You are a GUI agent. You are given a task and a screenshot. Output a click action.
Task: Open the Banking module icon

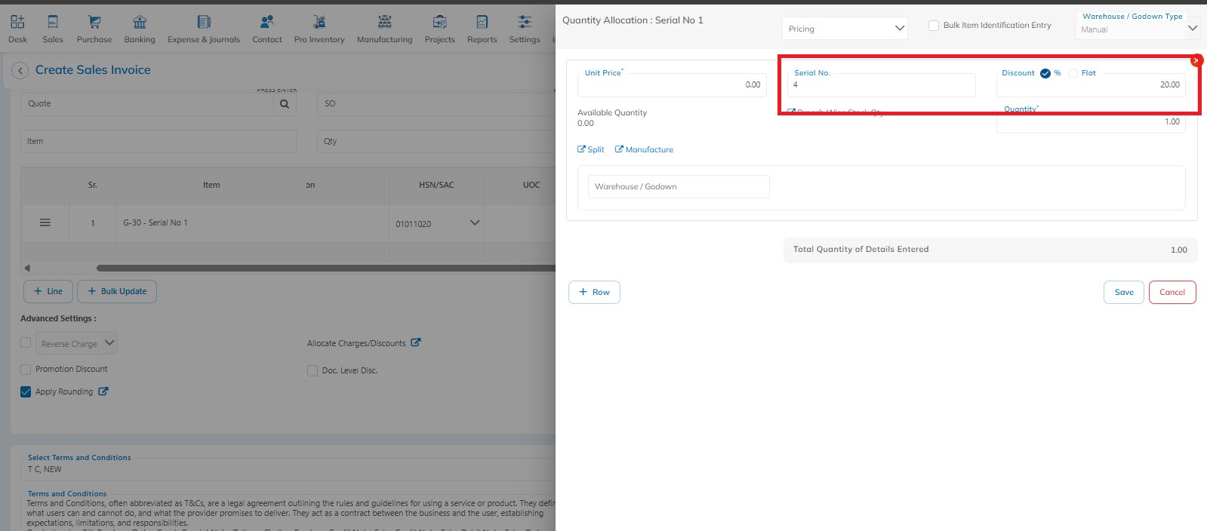(x=140, y=22)
